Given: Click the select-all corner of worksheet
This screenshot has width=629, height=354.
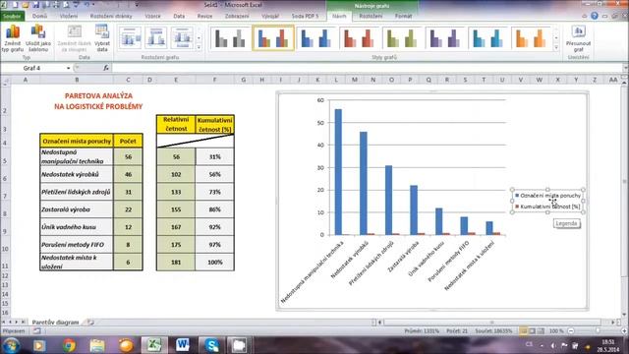Looking at the screenshot, I should tap(5, 80).
